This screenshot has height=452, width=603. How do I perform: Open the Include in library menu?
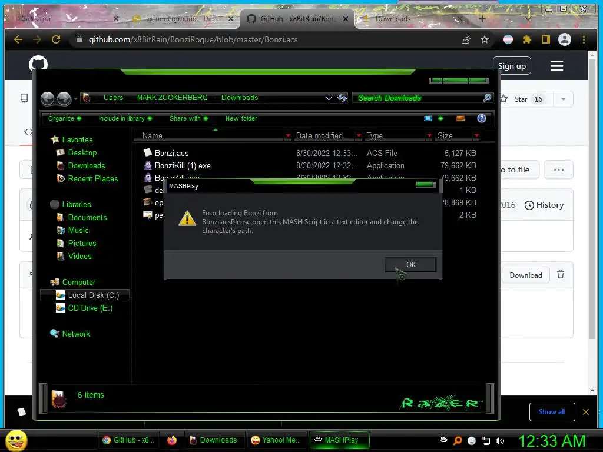click(125, 118)
